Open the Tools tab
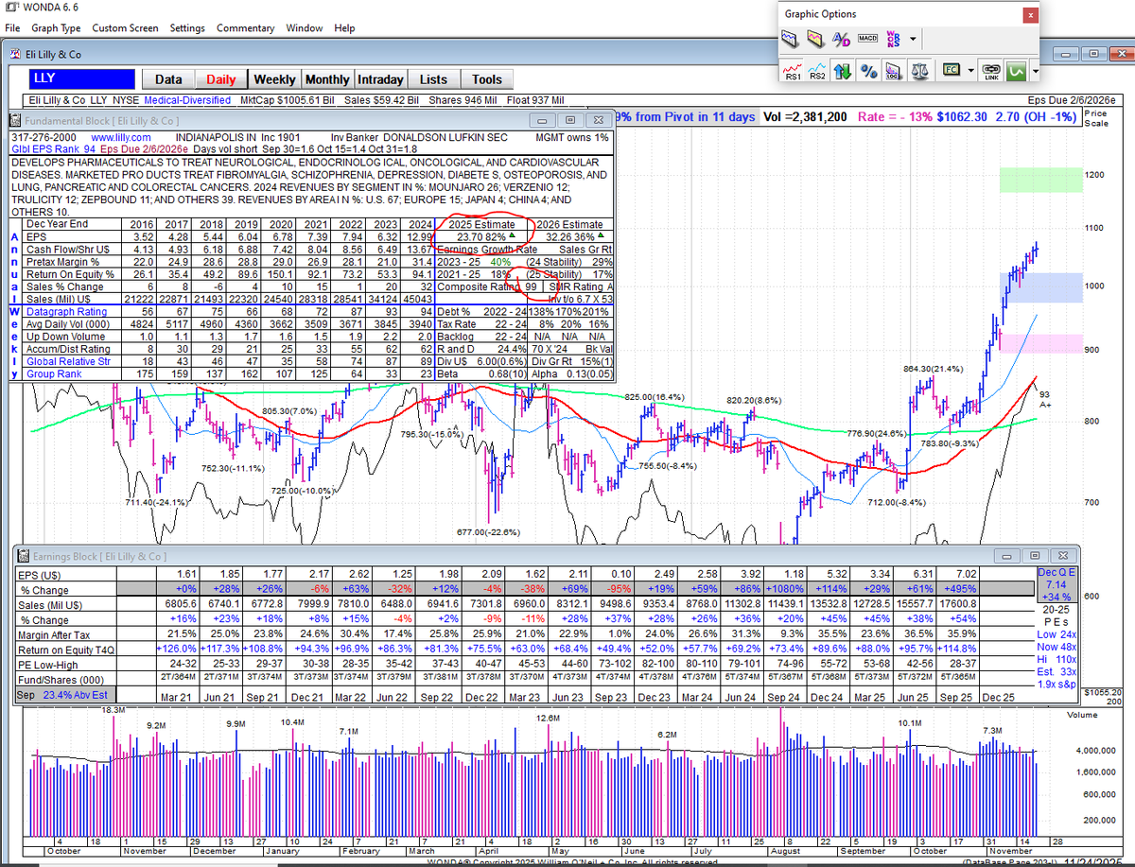 (486, 79)
